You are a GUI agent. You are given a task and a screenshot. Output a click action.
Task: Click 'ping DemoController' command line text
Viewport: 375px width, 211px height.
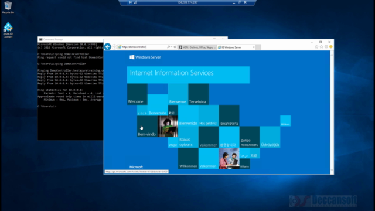click(71, 64)
